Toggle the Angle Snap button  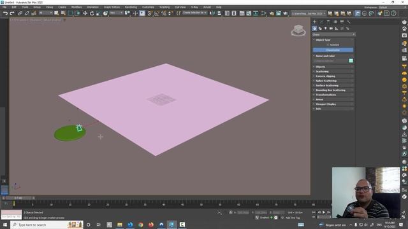tap(157, 13)
